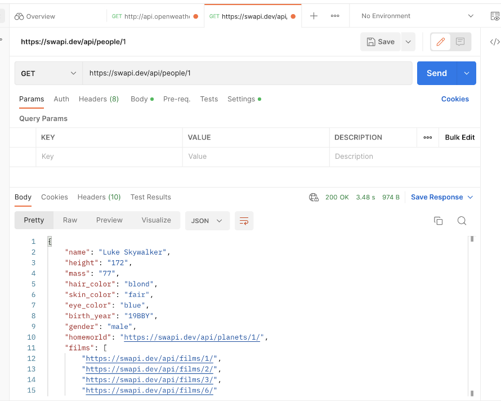
Task: Click the 3.48 s response time
Action: pos(365,197)
